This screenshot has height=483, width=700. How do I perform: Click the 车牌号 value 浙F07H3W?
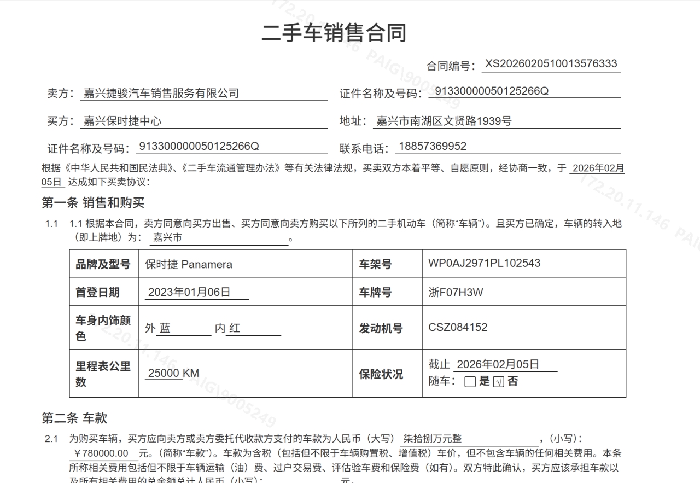(456, 292)
